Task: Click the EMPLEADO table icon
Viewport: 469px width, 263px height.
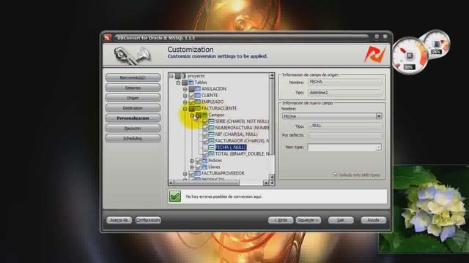Action: (198, 102)
